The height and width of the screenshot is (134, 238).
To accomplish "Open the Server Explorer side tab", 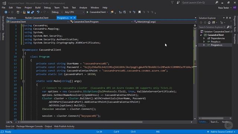I will (x=3, y=23).
